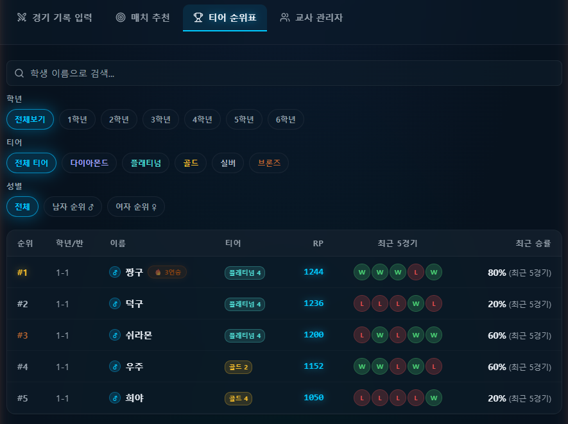Select the 전체 gender filter

tap(22, 207)
